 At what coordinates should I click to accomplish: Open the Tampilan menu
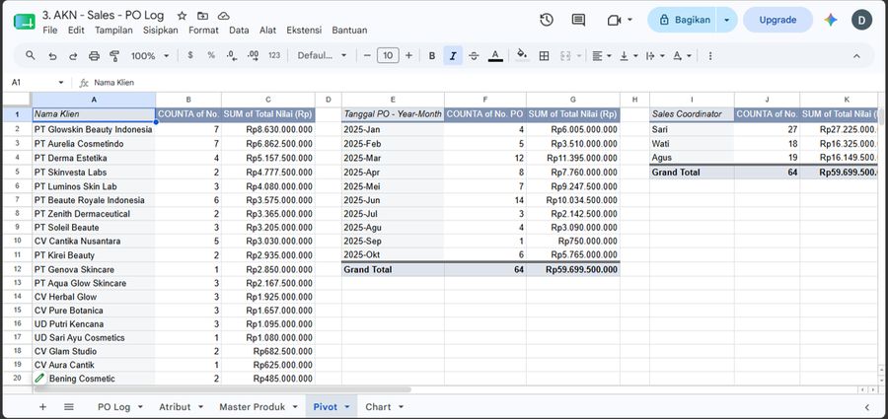coord(113,30)
